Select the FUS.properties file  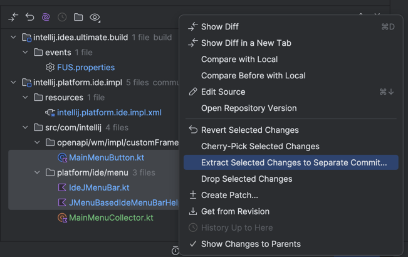85,67
